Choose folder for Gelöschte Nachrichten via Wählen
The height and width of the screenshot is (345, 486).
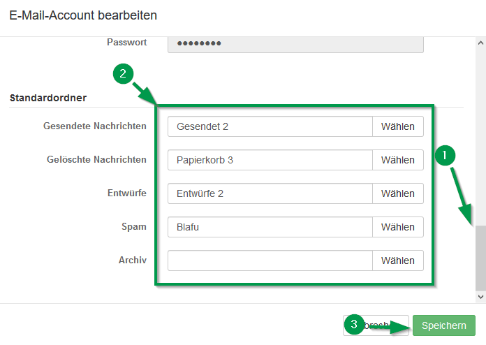pyautogui.click(x=398, y=160)
